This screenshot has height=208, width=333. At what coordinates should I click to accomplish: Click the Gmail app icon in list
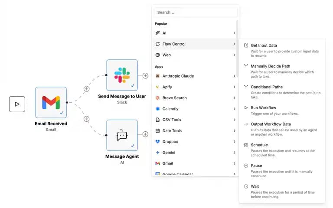click(x=157, y=163)
